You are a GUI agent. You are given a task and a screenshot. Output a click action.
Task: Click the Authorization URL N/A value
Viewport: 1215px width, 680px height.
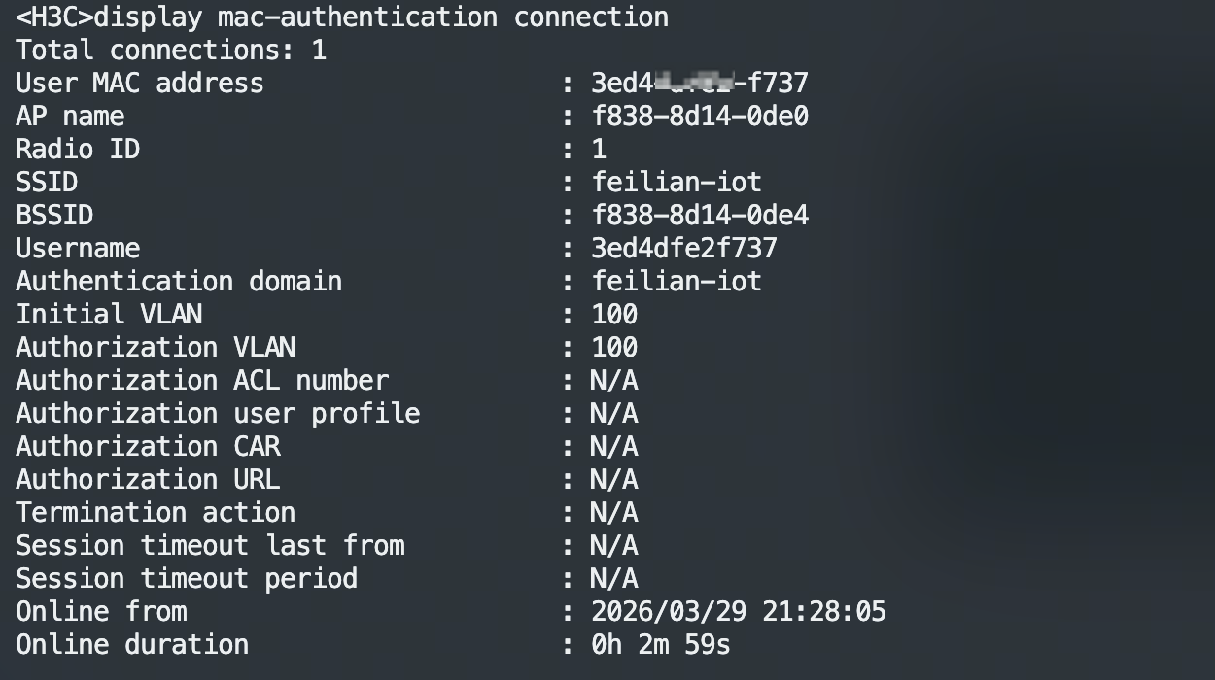coord(614,479)
